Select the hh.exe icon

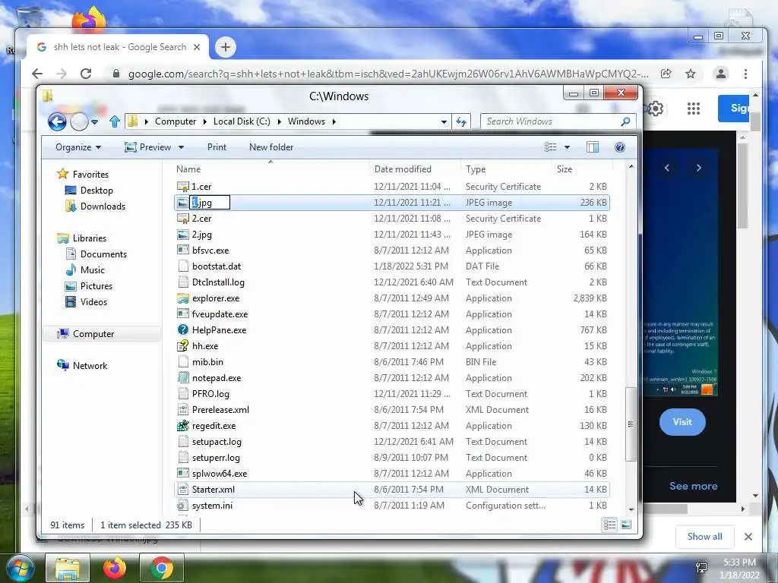click(183, 345)
